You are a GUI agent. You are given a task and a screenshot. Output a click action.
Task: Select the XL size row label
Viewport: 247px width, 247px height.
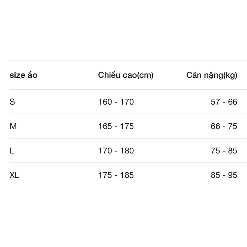[15, 175]
